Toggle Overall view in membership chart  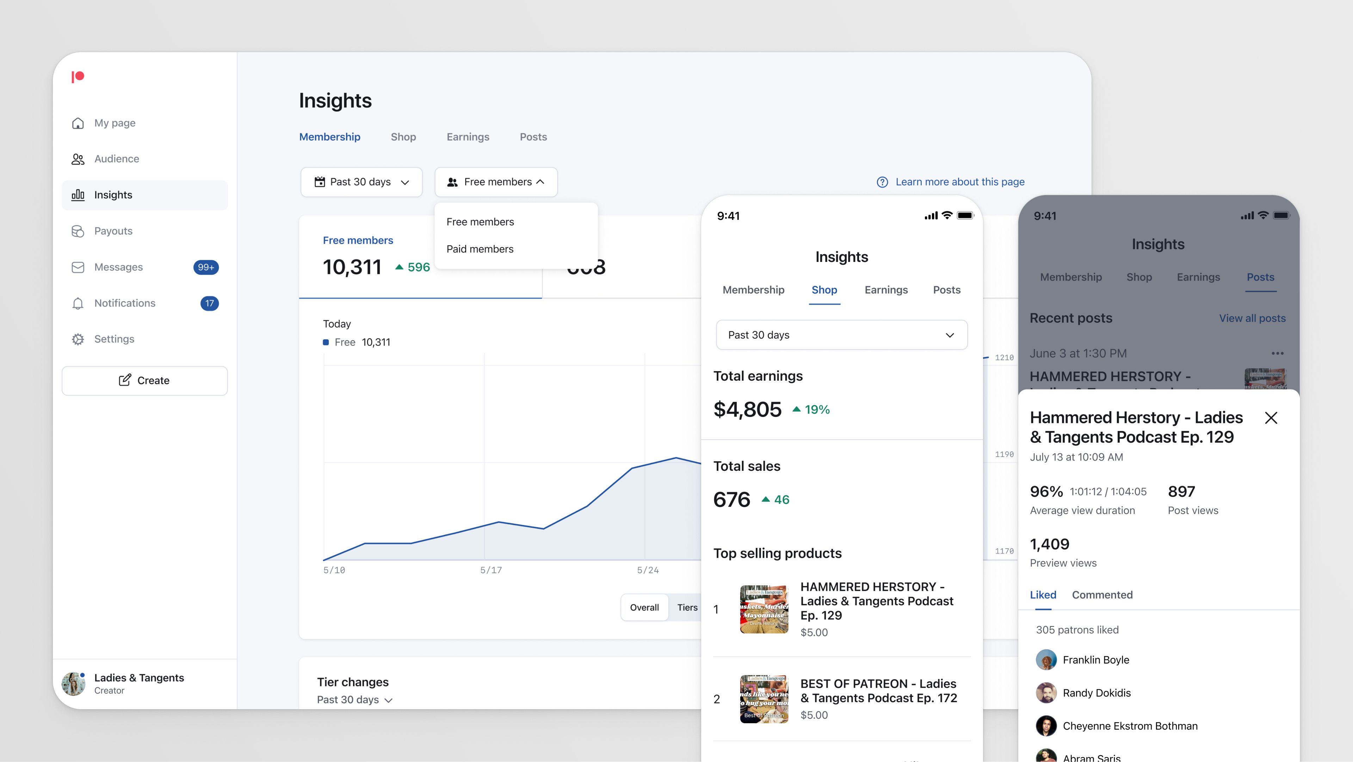[x=645, y=607]
